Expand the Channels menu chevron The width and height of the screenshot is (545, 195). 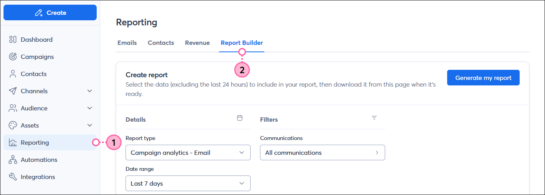tap(90, 91)
